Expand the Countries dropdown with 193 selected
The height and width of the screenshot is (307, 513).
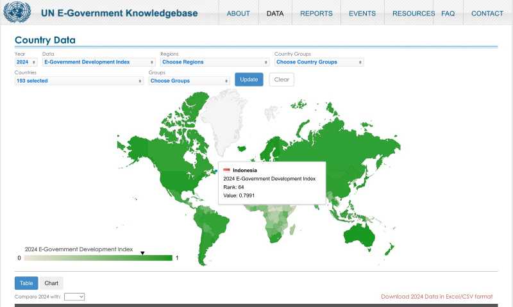pyautogui.click(x=79, y=81)
